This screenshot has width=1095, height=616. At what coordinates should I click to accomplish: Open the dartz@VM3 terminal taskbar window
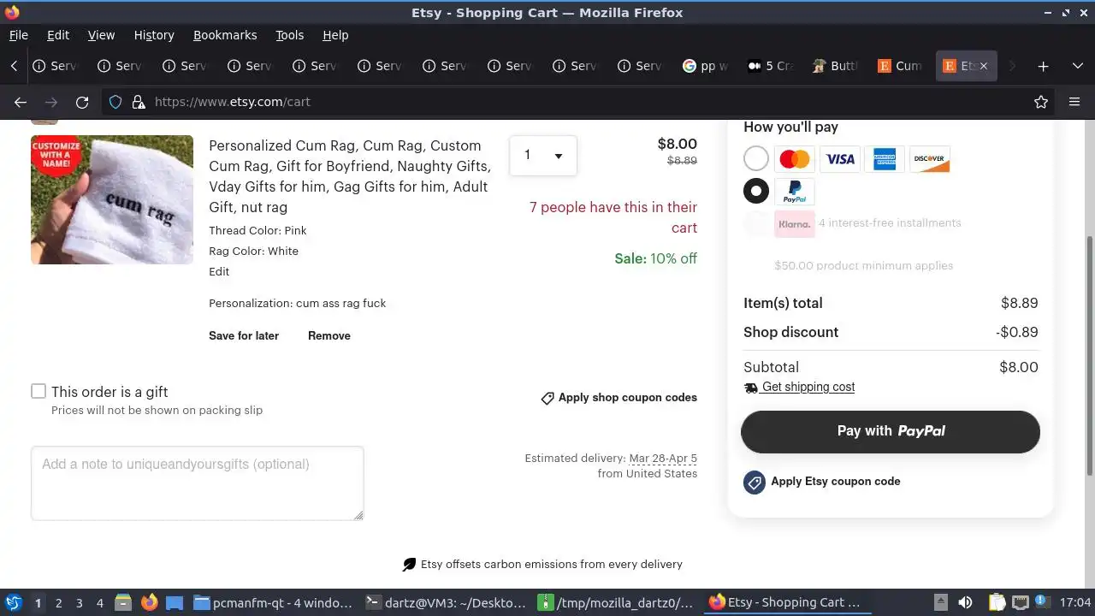pyautogui.click(x=447, y=603)
